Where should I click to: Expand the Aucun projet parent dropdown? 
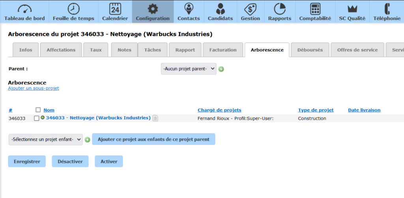(x=189, y=69)
